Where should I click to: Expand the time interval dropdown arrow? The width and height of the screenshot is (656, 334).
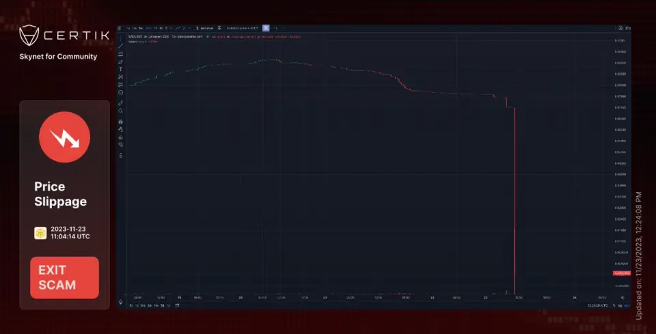pos(171,28)
